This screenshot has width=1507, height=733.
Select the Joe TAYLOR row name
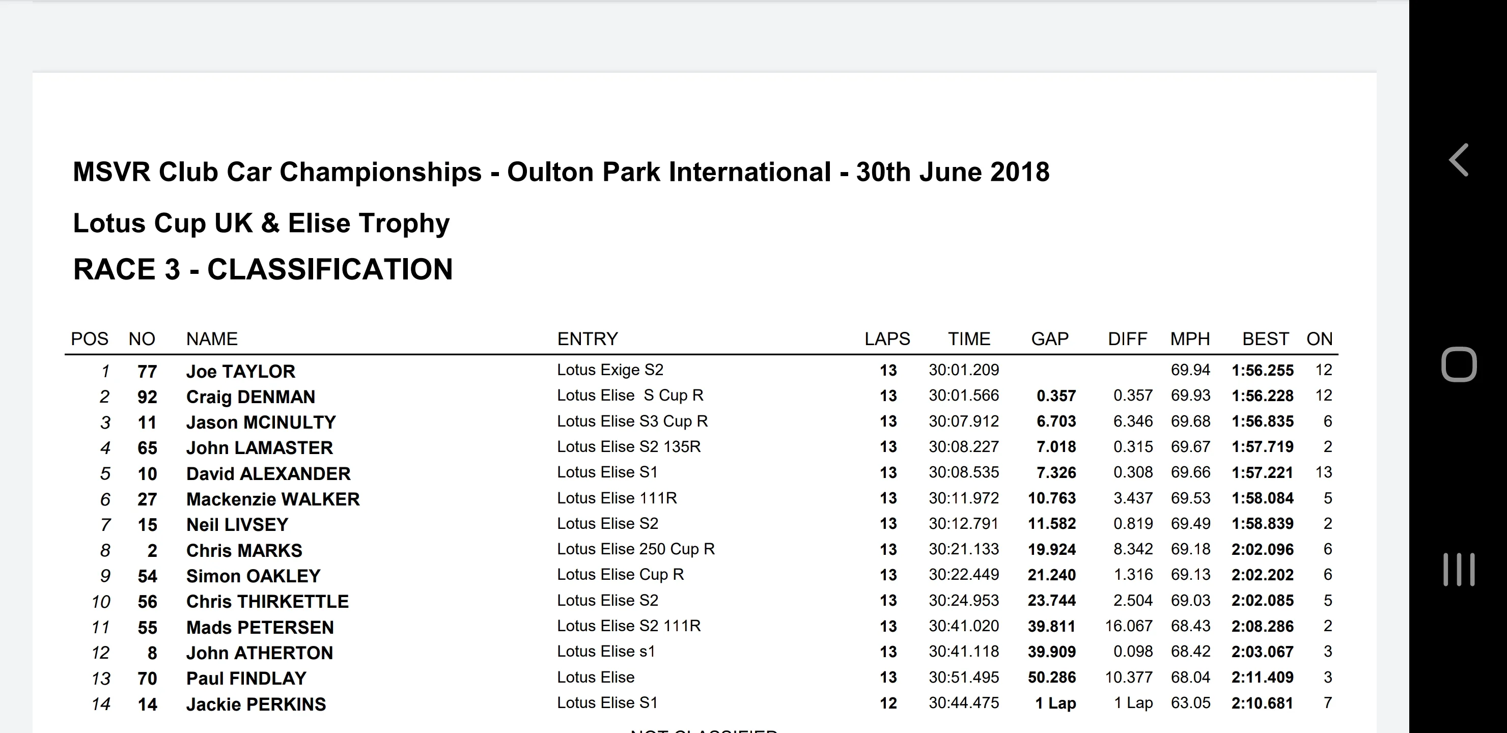point(240,372)
